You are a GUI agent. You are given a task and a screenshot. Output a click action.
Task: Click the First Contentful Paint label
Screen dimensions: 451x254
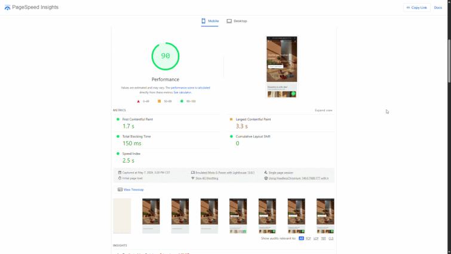pos(137,119)
